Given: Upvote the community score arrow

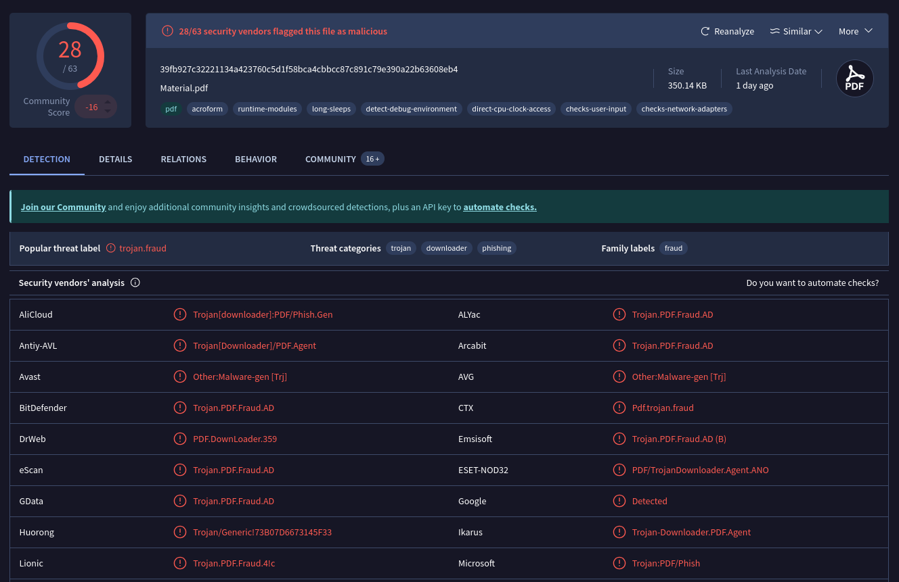Looking at the screenshot, I should [x=107, y=102].
